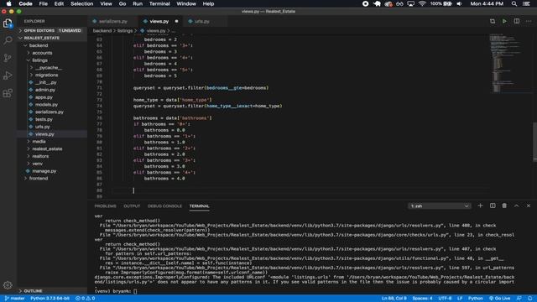Open the terminal selector dropdown '1: zsh'
The image size is (537, 302).
(440, 206)
